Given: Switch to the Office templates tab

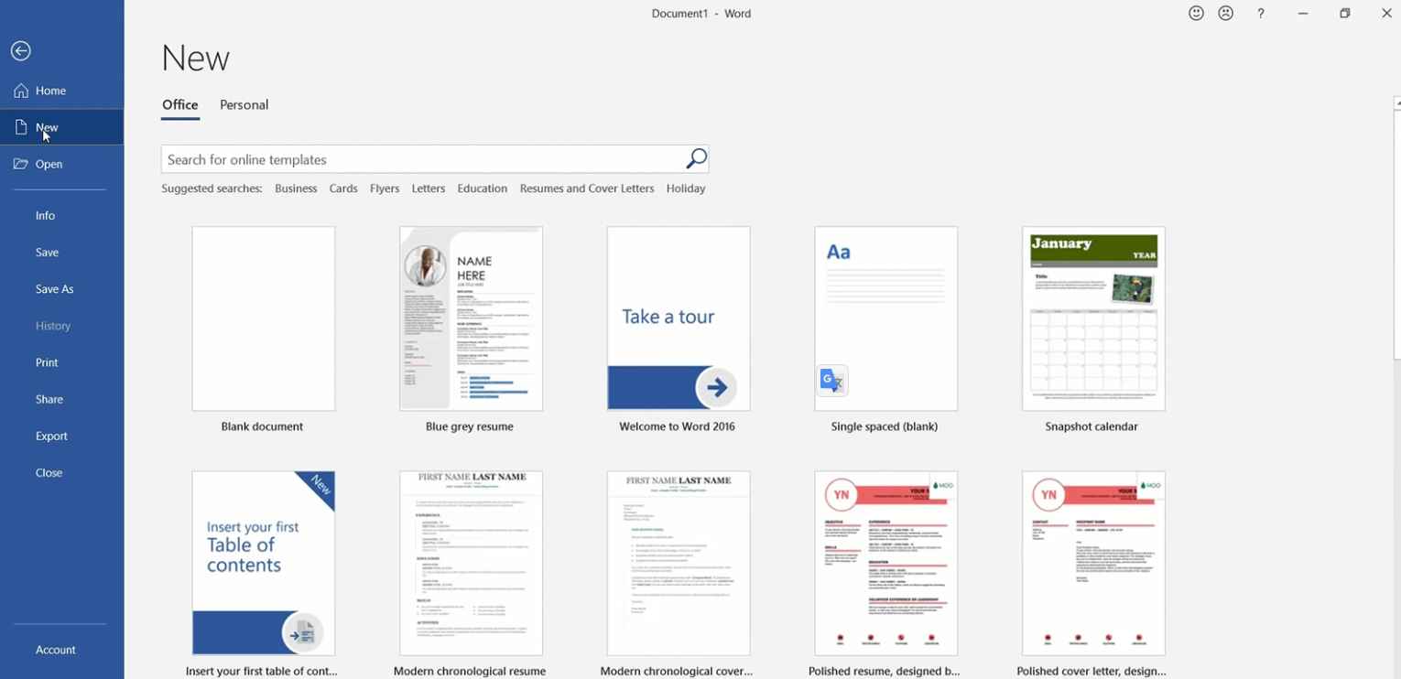Looking at the screenshot, I should click(x=180, y=105).
